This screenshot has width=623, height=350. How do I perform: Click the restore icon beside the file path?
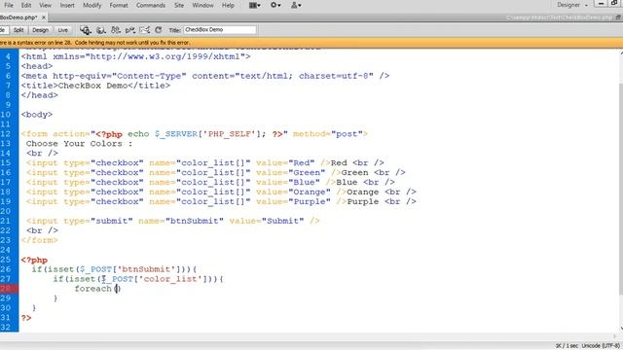[618, 17]
